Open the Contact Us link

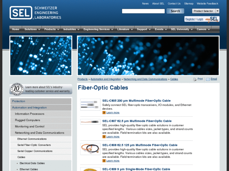click(x=174, y=3)
